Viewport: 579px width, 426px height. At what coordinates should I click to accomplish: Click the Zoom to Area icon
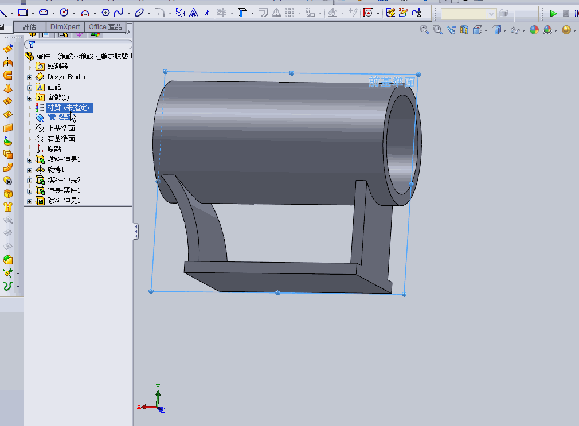(x=438, y=30)
